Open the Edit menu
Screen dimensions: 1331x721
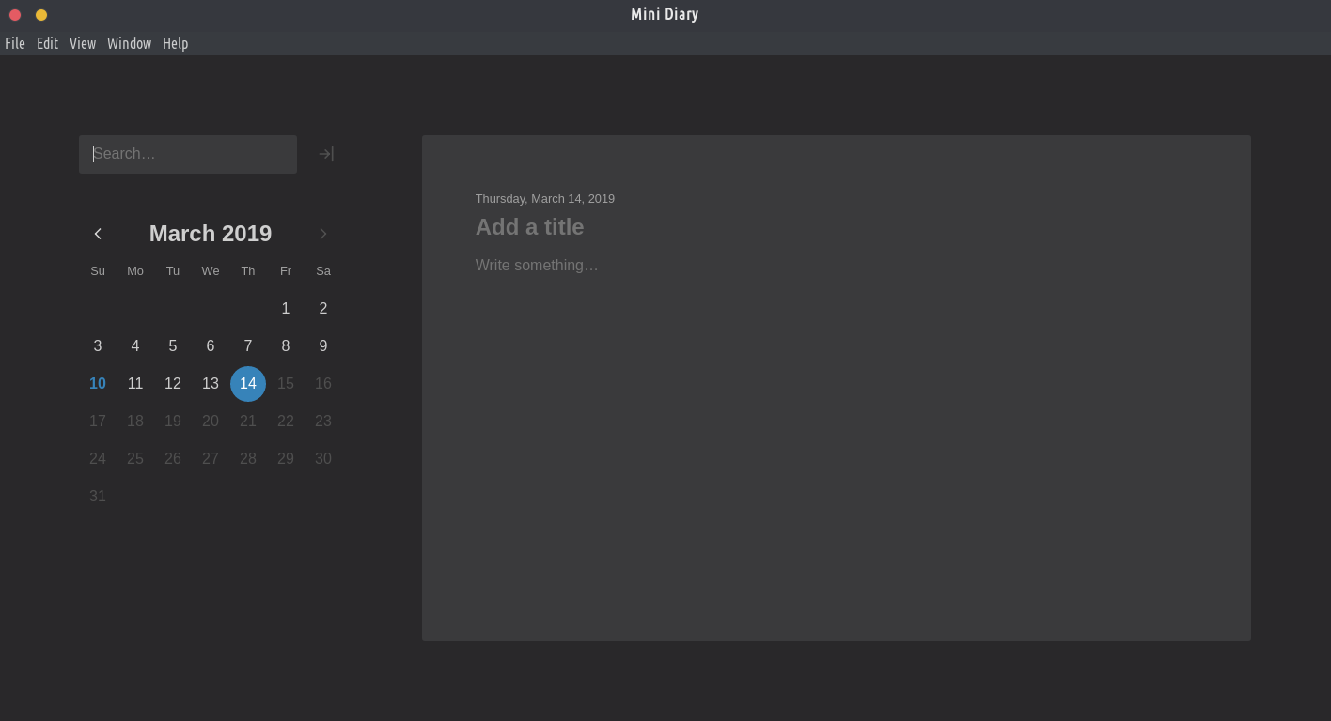[x=47, y=43]
